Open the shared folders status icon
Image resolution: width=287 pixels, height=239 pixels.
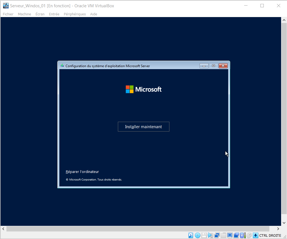click(223, 235)
